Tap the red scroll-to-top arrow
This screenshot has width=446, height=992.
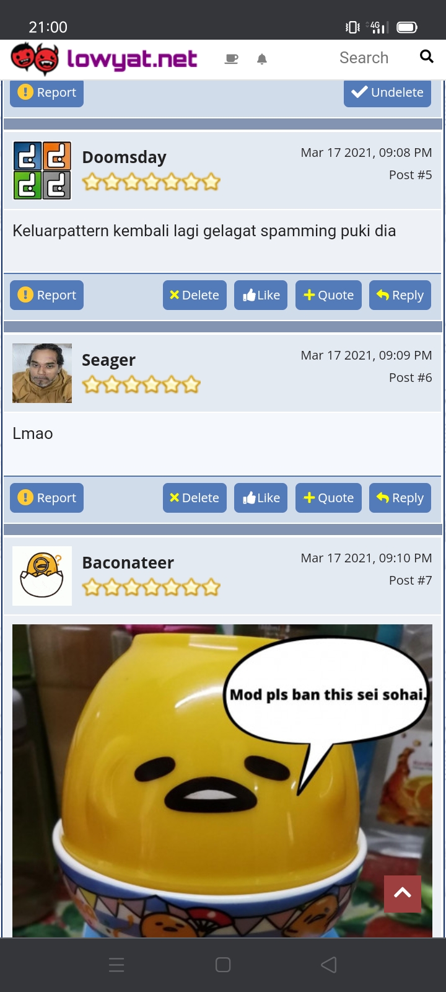(403, 893)
